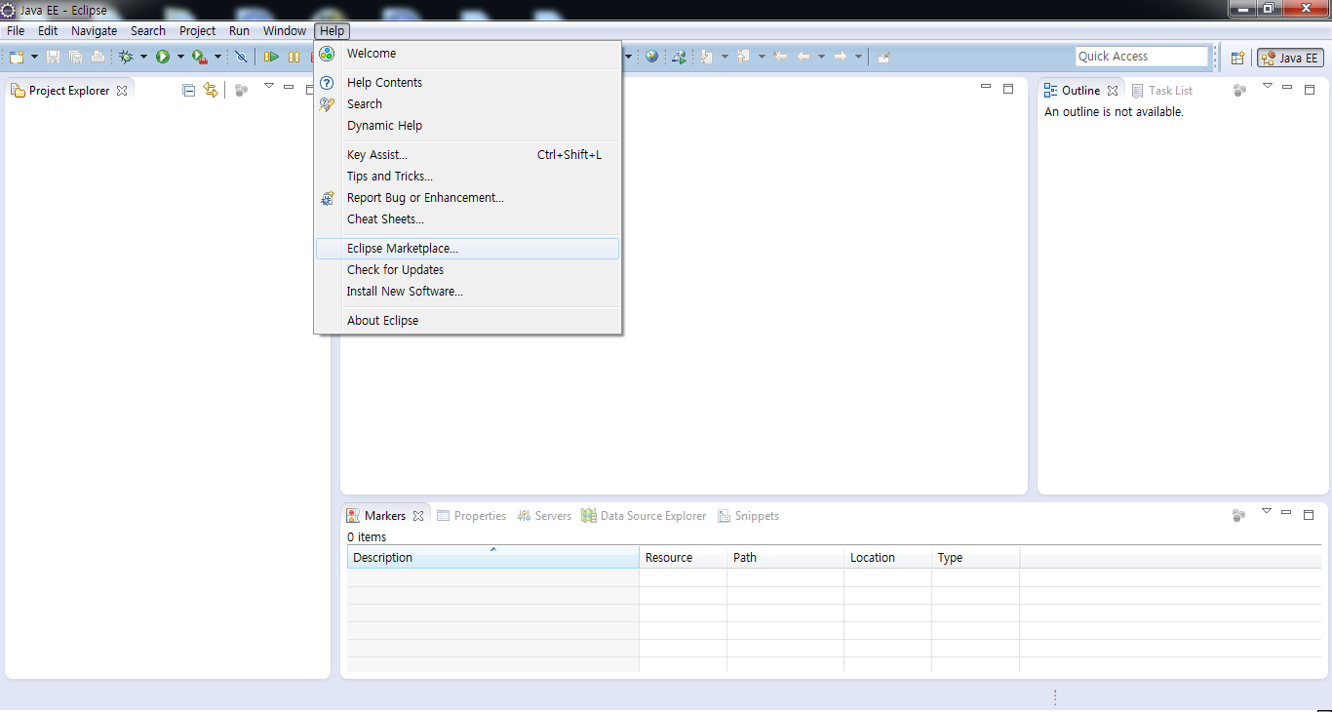Click the Open Perspective icon
The width and height of the screenshot is (1332, 712).
click(1237, 58)
